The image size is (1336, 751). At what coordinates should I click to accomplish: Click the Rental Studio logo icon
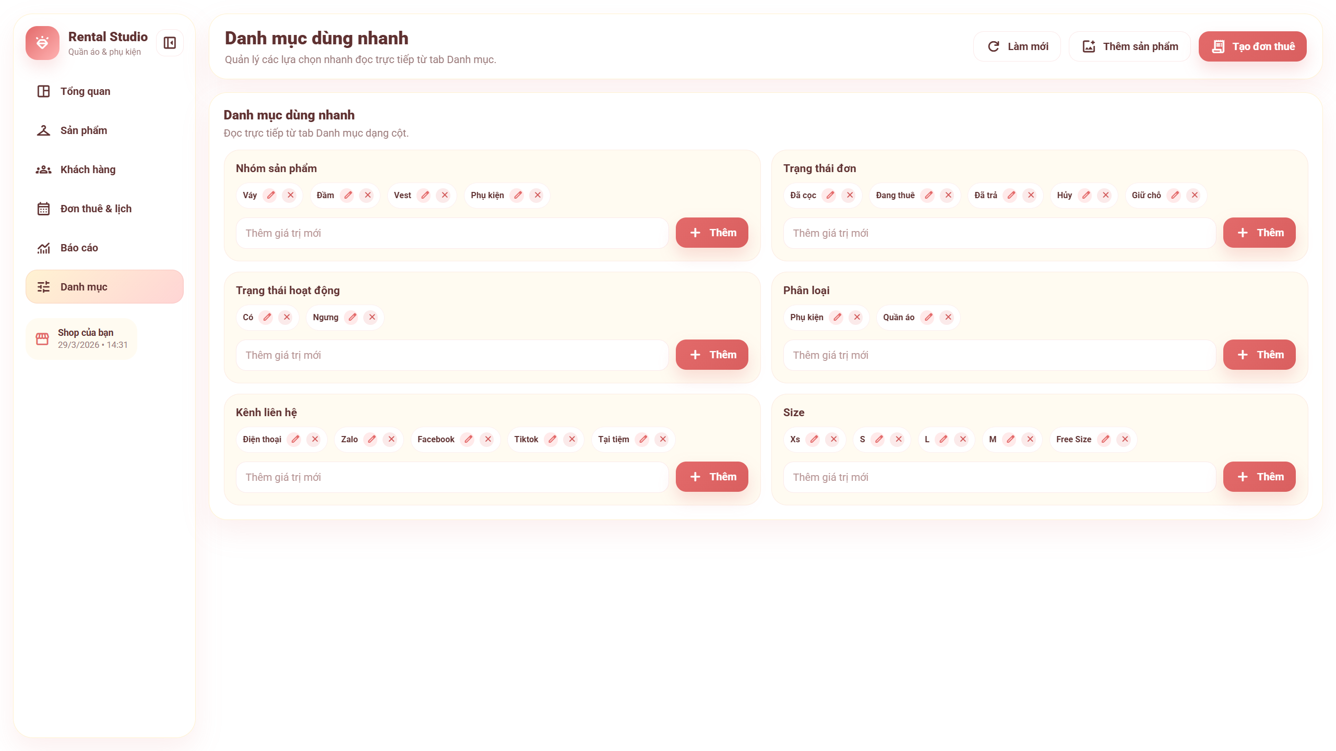point(42,43)
